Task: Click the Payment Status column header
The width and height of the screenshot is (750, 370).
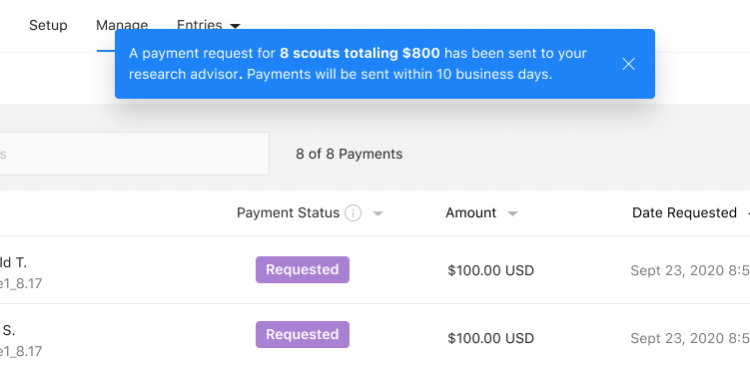Action: pos(288,212)
